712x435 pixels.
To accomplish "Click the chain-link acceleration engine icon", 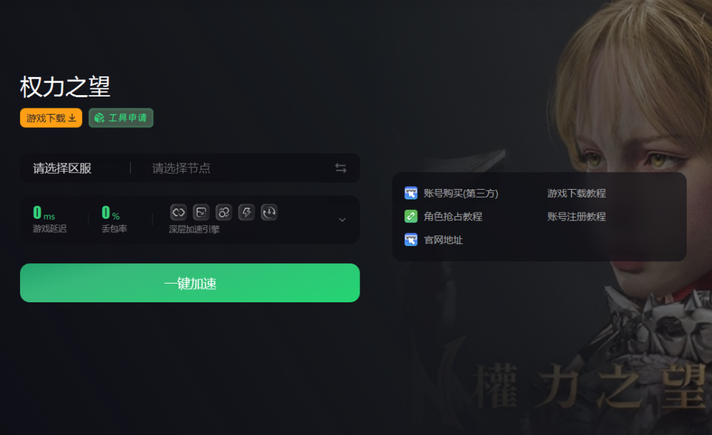I will 179,212.
